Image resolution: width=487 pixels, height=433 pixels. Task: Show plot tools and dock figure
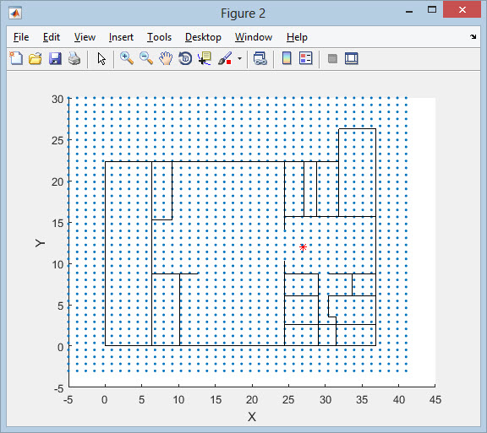pos(351,58)
